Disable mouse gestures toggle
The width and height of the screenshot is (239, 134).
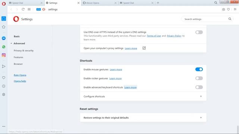[199, 69]
